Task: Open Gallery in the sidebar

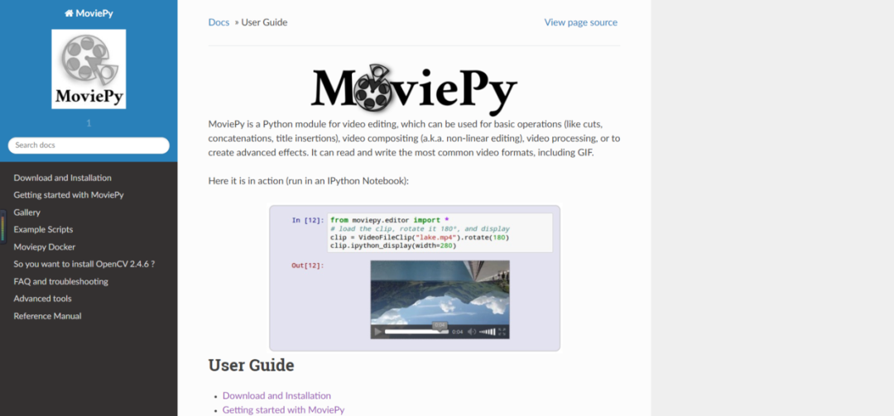Action: pos(26,213)
